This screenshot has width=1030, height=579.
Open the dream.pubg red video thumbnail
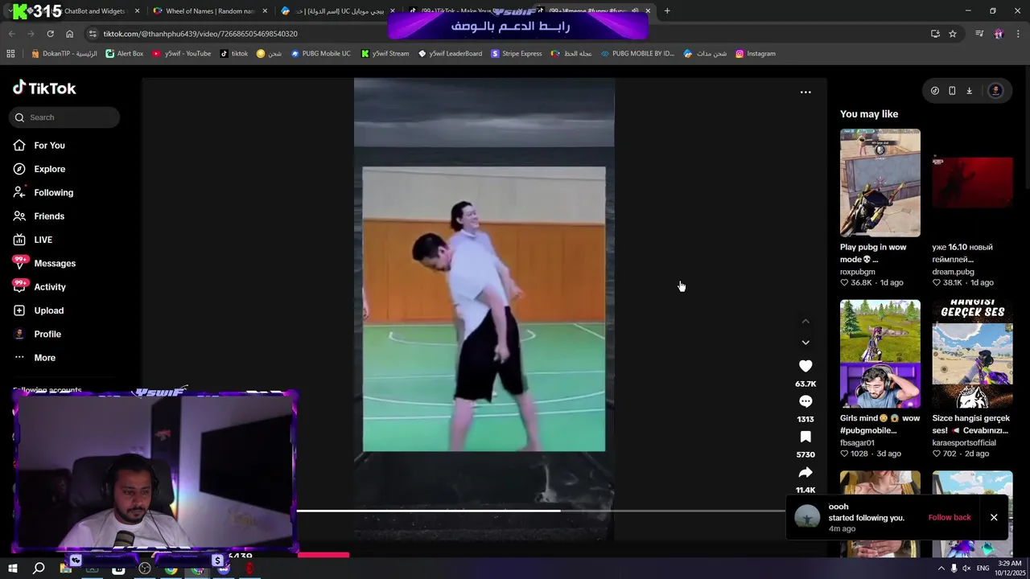pyautogui.click(x=972, y=183)
